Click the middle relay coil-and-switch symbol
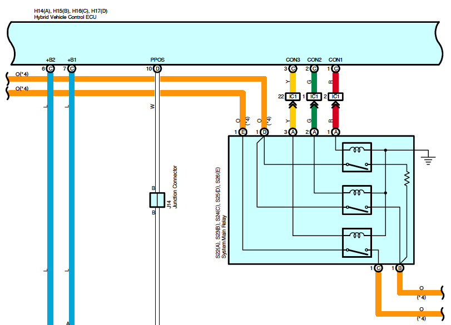 point(357,200)
